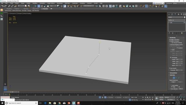This screenshot has width=186, height=105.
Task: Open the File menu
Action: pos(2,3)
